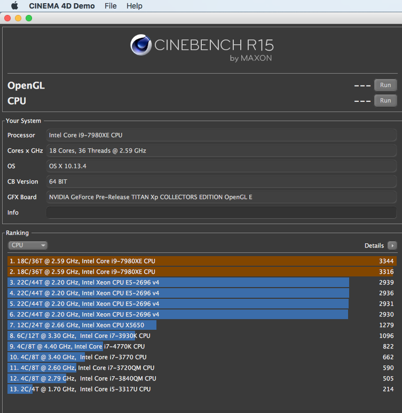Select ranking row 1 scoring 3344
This screenshot has height=413, width=402.
pyautogui.click(x=202, y=261)
